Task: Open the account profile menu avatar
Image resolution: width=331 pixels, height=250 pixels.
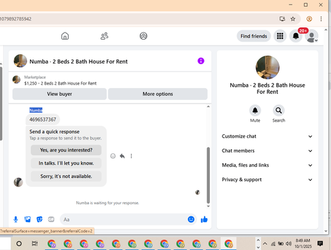Action: coord(311,36)
